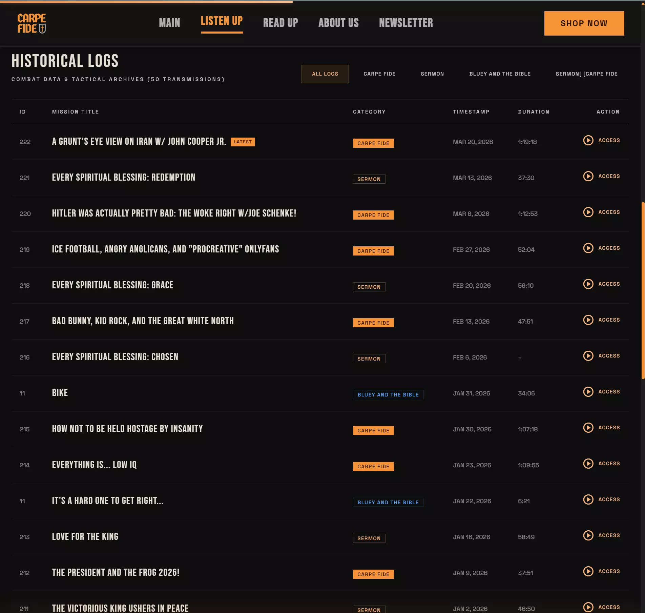Screen dimensions: 645x613
Task: Play the Love for the King sermon
Action: click(588, 535)
